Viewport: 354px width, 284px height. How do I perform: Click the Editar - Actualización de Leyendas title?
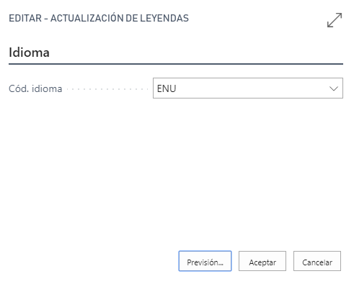pos(99,18)
